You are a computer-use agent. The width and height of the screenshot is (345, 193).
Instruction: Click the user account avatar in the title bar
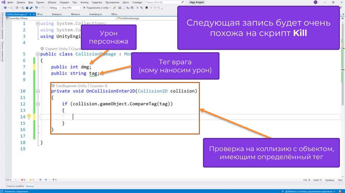315,2
